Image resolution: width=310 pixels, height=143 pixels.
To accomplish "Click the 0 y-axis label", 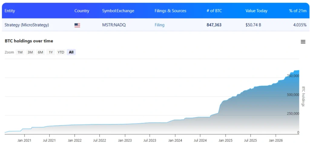I will [298, 132].
